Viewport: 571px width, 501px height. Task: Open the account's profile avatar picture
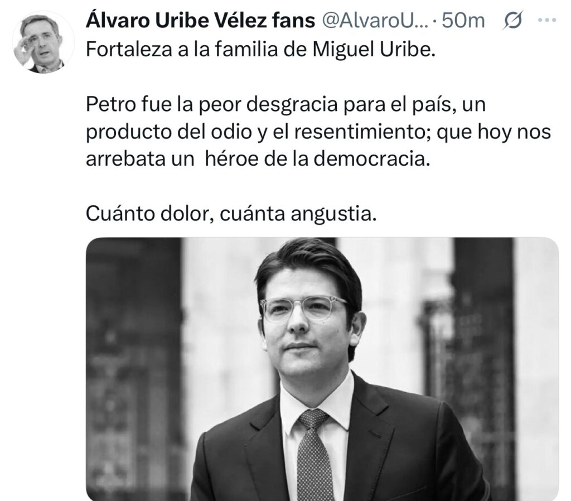(43, 42)
